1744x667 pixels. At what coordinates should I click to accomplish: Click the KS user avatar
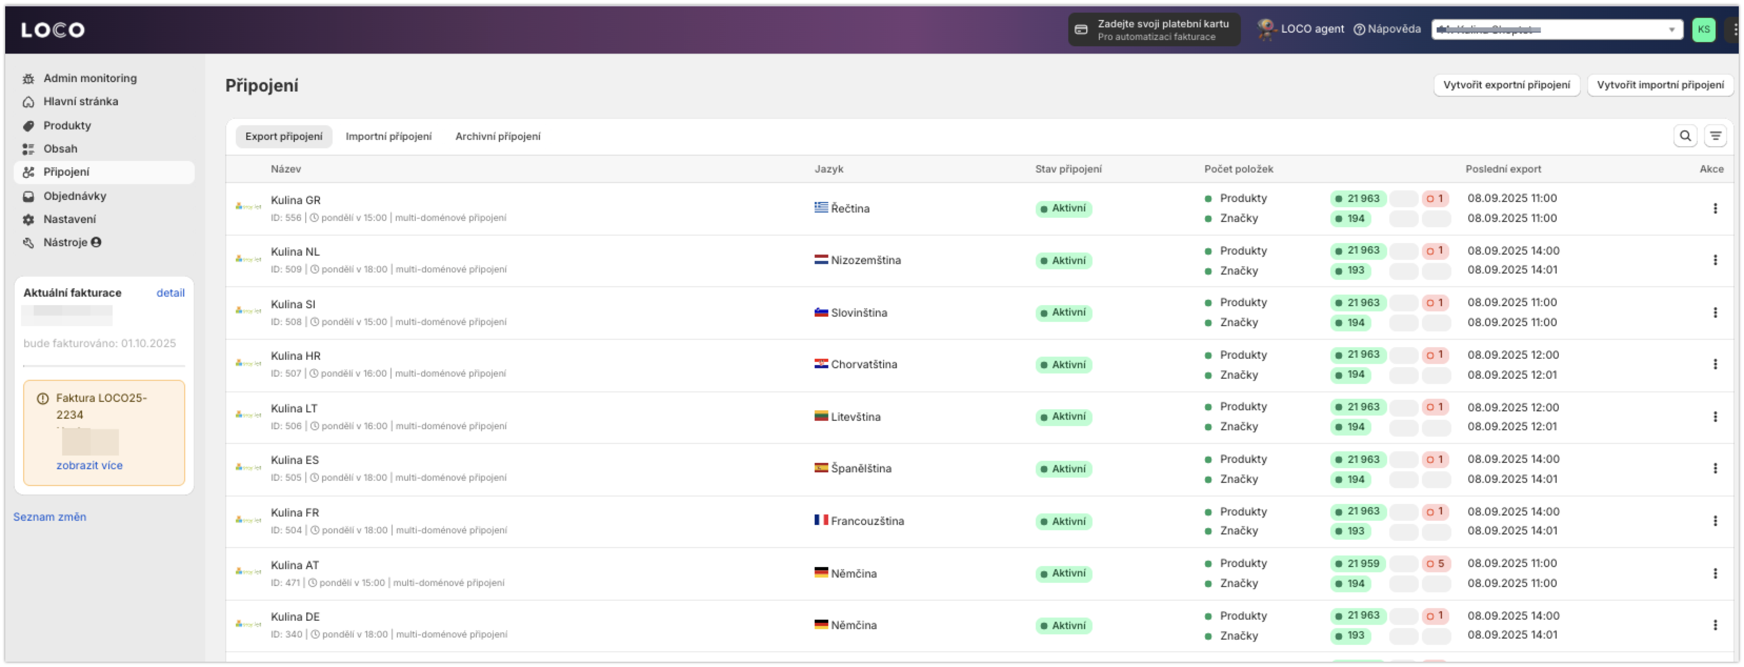click(x=1703, y=30)
